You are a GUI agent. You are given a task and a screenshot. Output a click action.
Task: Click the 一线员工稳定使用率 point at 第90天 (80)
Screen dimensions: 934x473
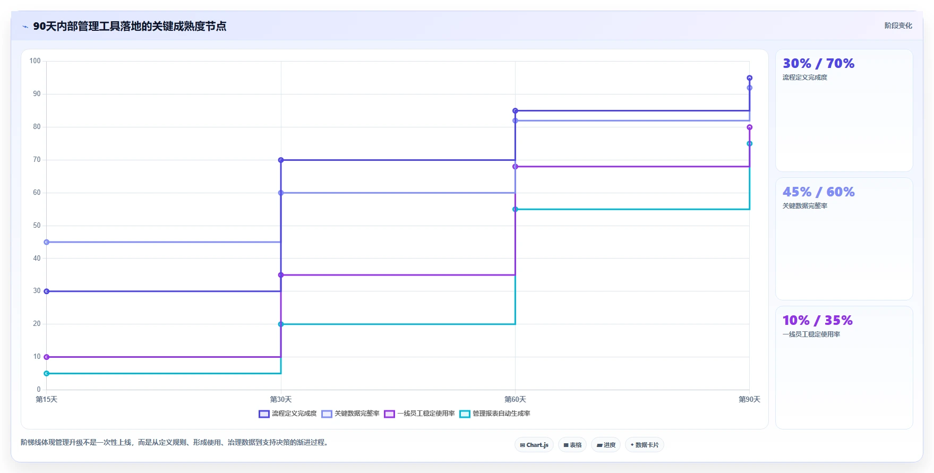[x=750, y=127]
